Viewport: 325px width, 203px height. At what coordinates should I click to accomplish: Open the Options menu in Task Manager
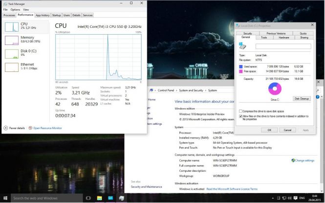[15, 9]
